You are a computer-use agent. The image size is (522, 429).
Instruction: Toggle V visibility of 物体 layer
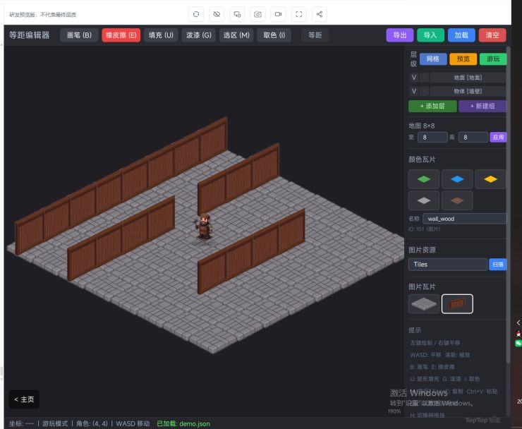(414, 91)
